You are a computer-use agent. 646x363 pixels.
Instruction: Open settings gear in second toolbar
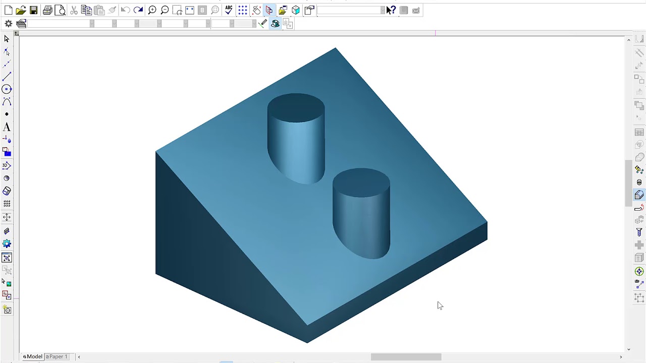point(8,24)
